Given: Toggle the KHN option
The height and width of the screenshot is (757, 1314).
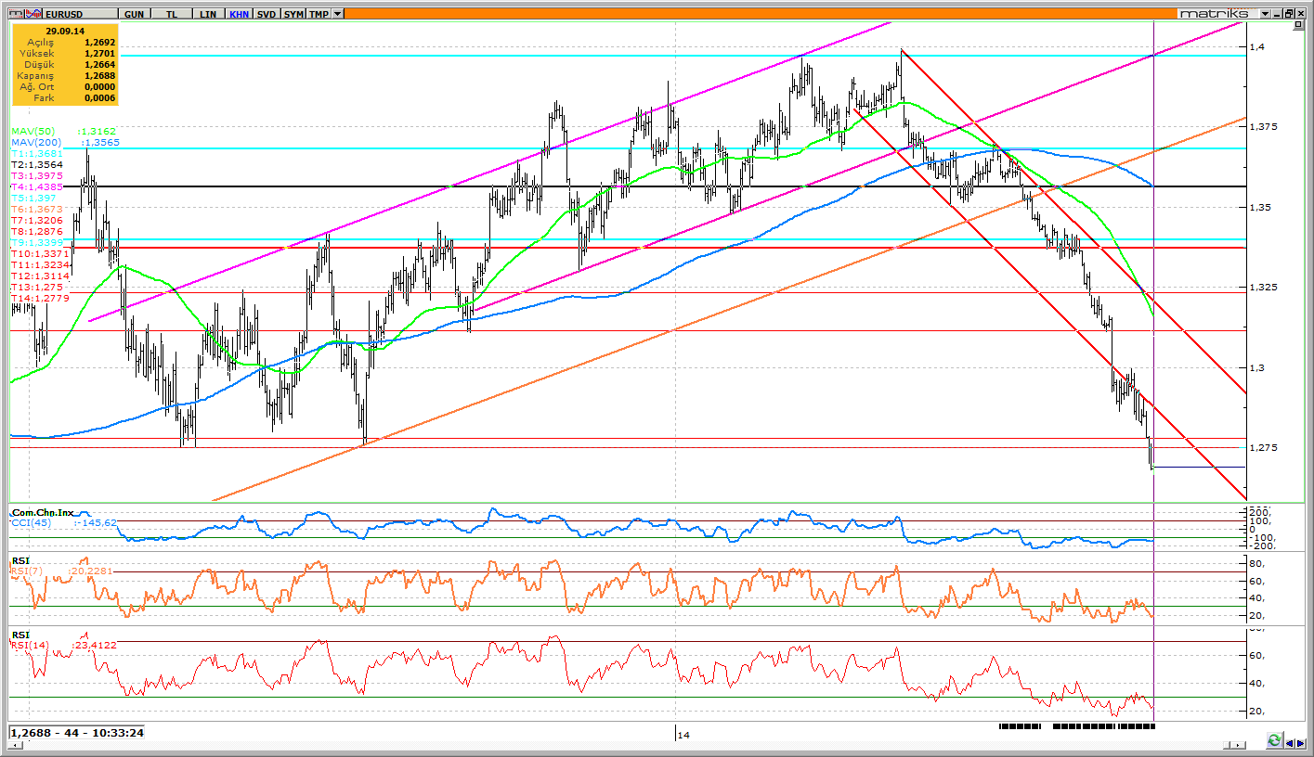Looking at the screenshot, I should pyautogui.click(x=239, y=14).
